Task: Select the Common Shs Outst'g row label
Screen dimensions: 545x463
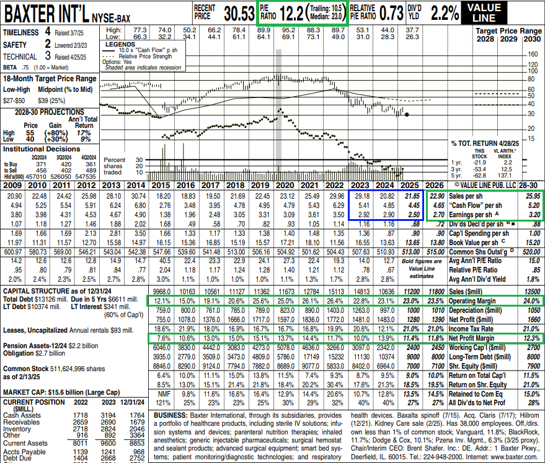Action: tap(479, 252)
